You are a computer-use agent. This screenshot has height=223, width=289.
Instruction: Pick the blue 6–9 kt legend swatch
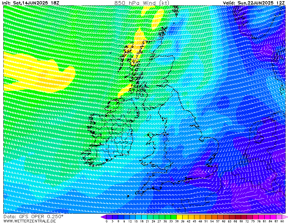[121, 217]
